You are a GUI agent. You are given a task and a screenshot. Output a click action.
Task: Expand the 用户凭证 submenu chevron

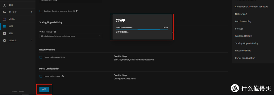point(32,12)
